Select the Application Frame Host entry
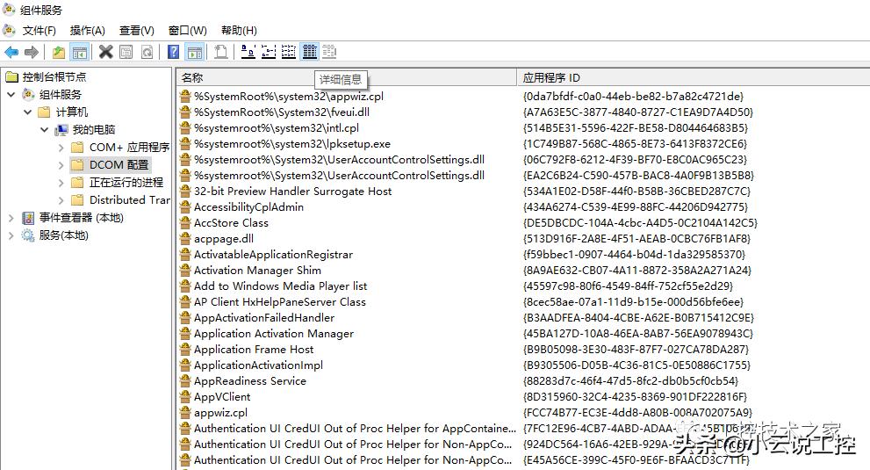The height and width of the screenshot is (470, 870). click(254, 350)
